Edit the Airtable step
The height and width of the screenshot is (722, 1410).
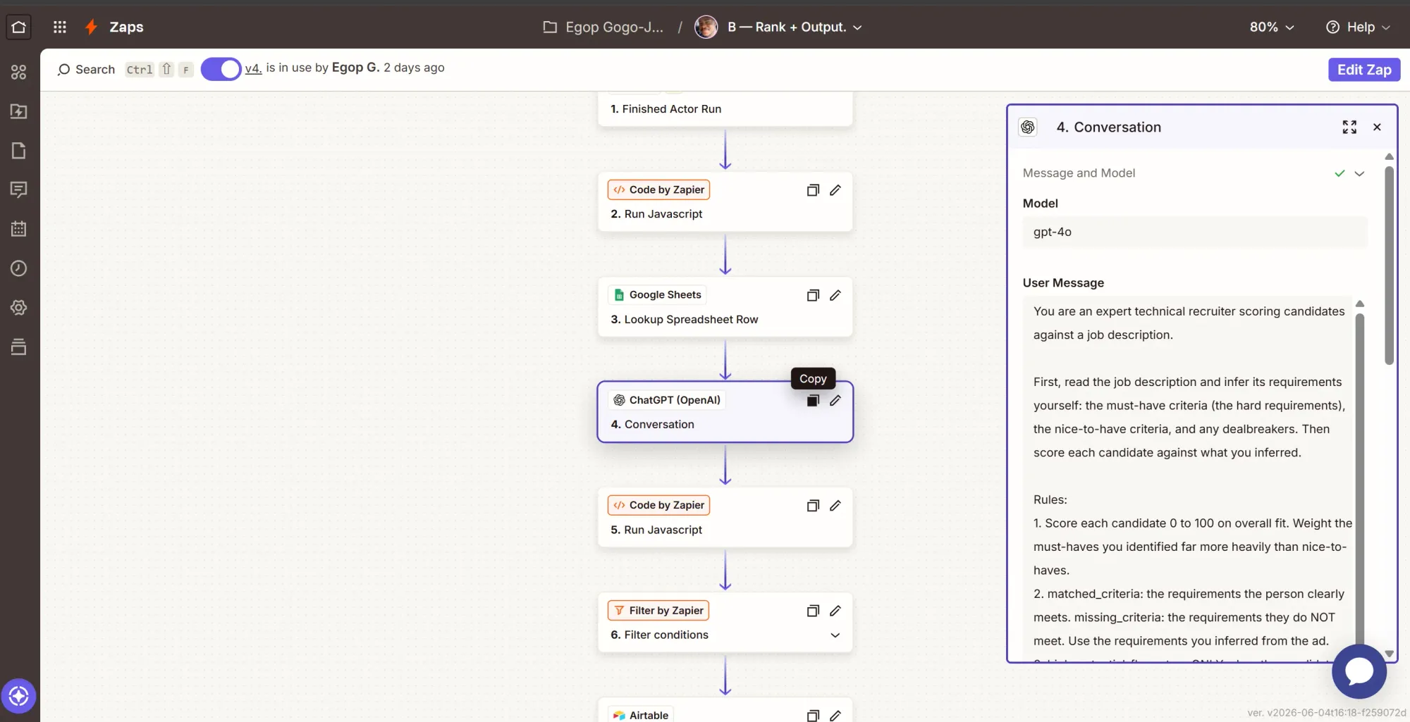pyautogui.click(x=835, y=716)
